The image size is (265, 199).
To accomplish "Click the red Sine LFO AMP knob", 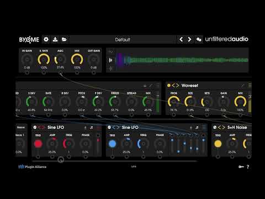I will 52,144.
